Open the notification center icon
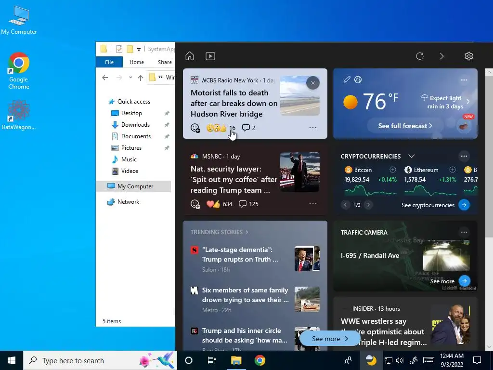The height and width of the screenshot is (370, 493). click(477, 360)
